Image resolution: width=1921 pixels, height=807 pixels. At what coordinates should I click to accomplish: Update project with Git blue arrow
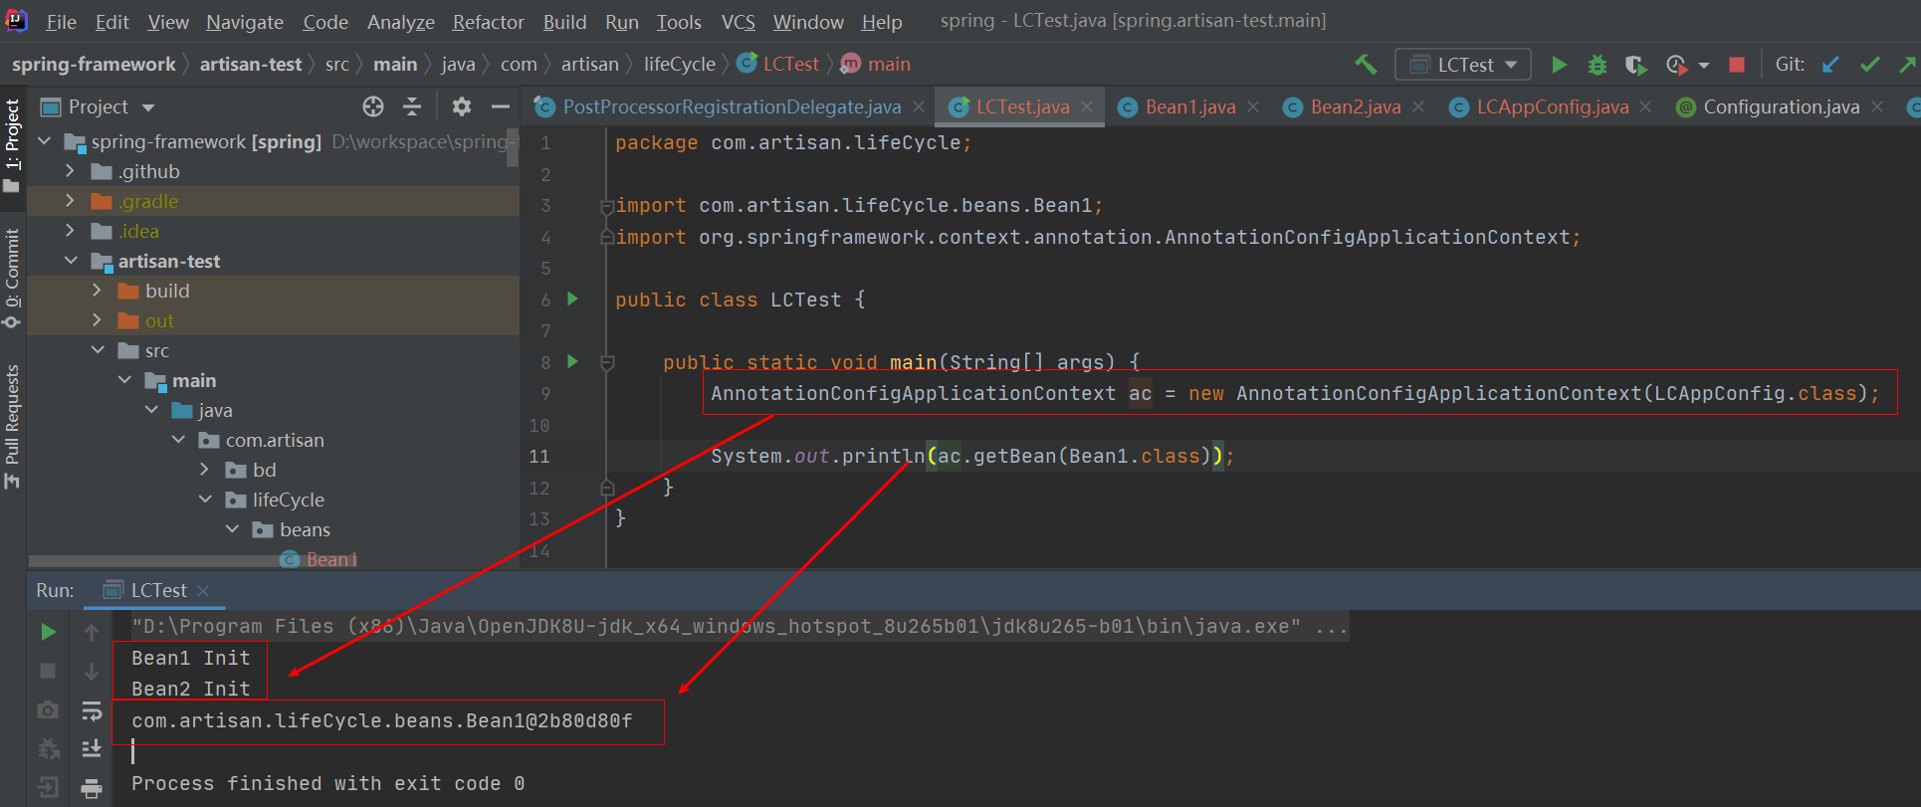pos(1830,65)
